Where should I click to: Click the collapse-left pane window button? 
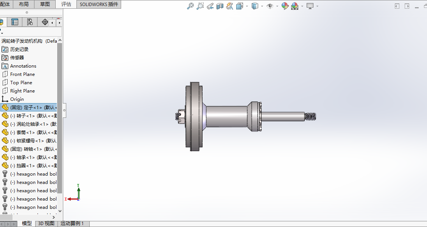coord(397,6)
